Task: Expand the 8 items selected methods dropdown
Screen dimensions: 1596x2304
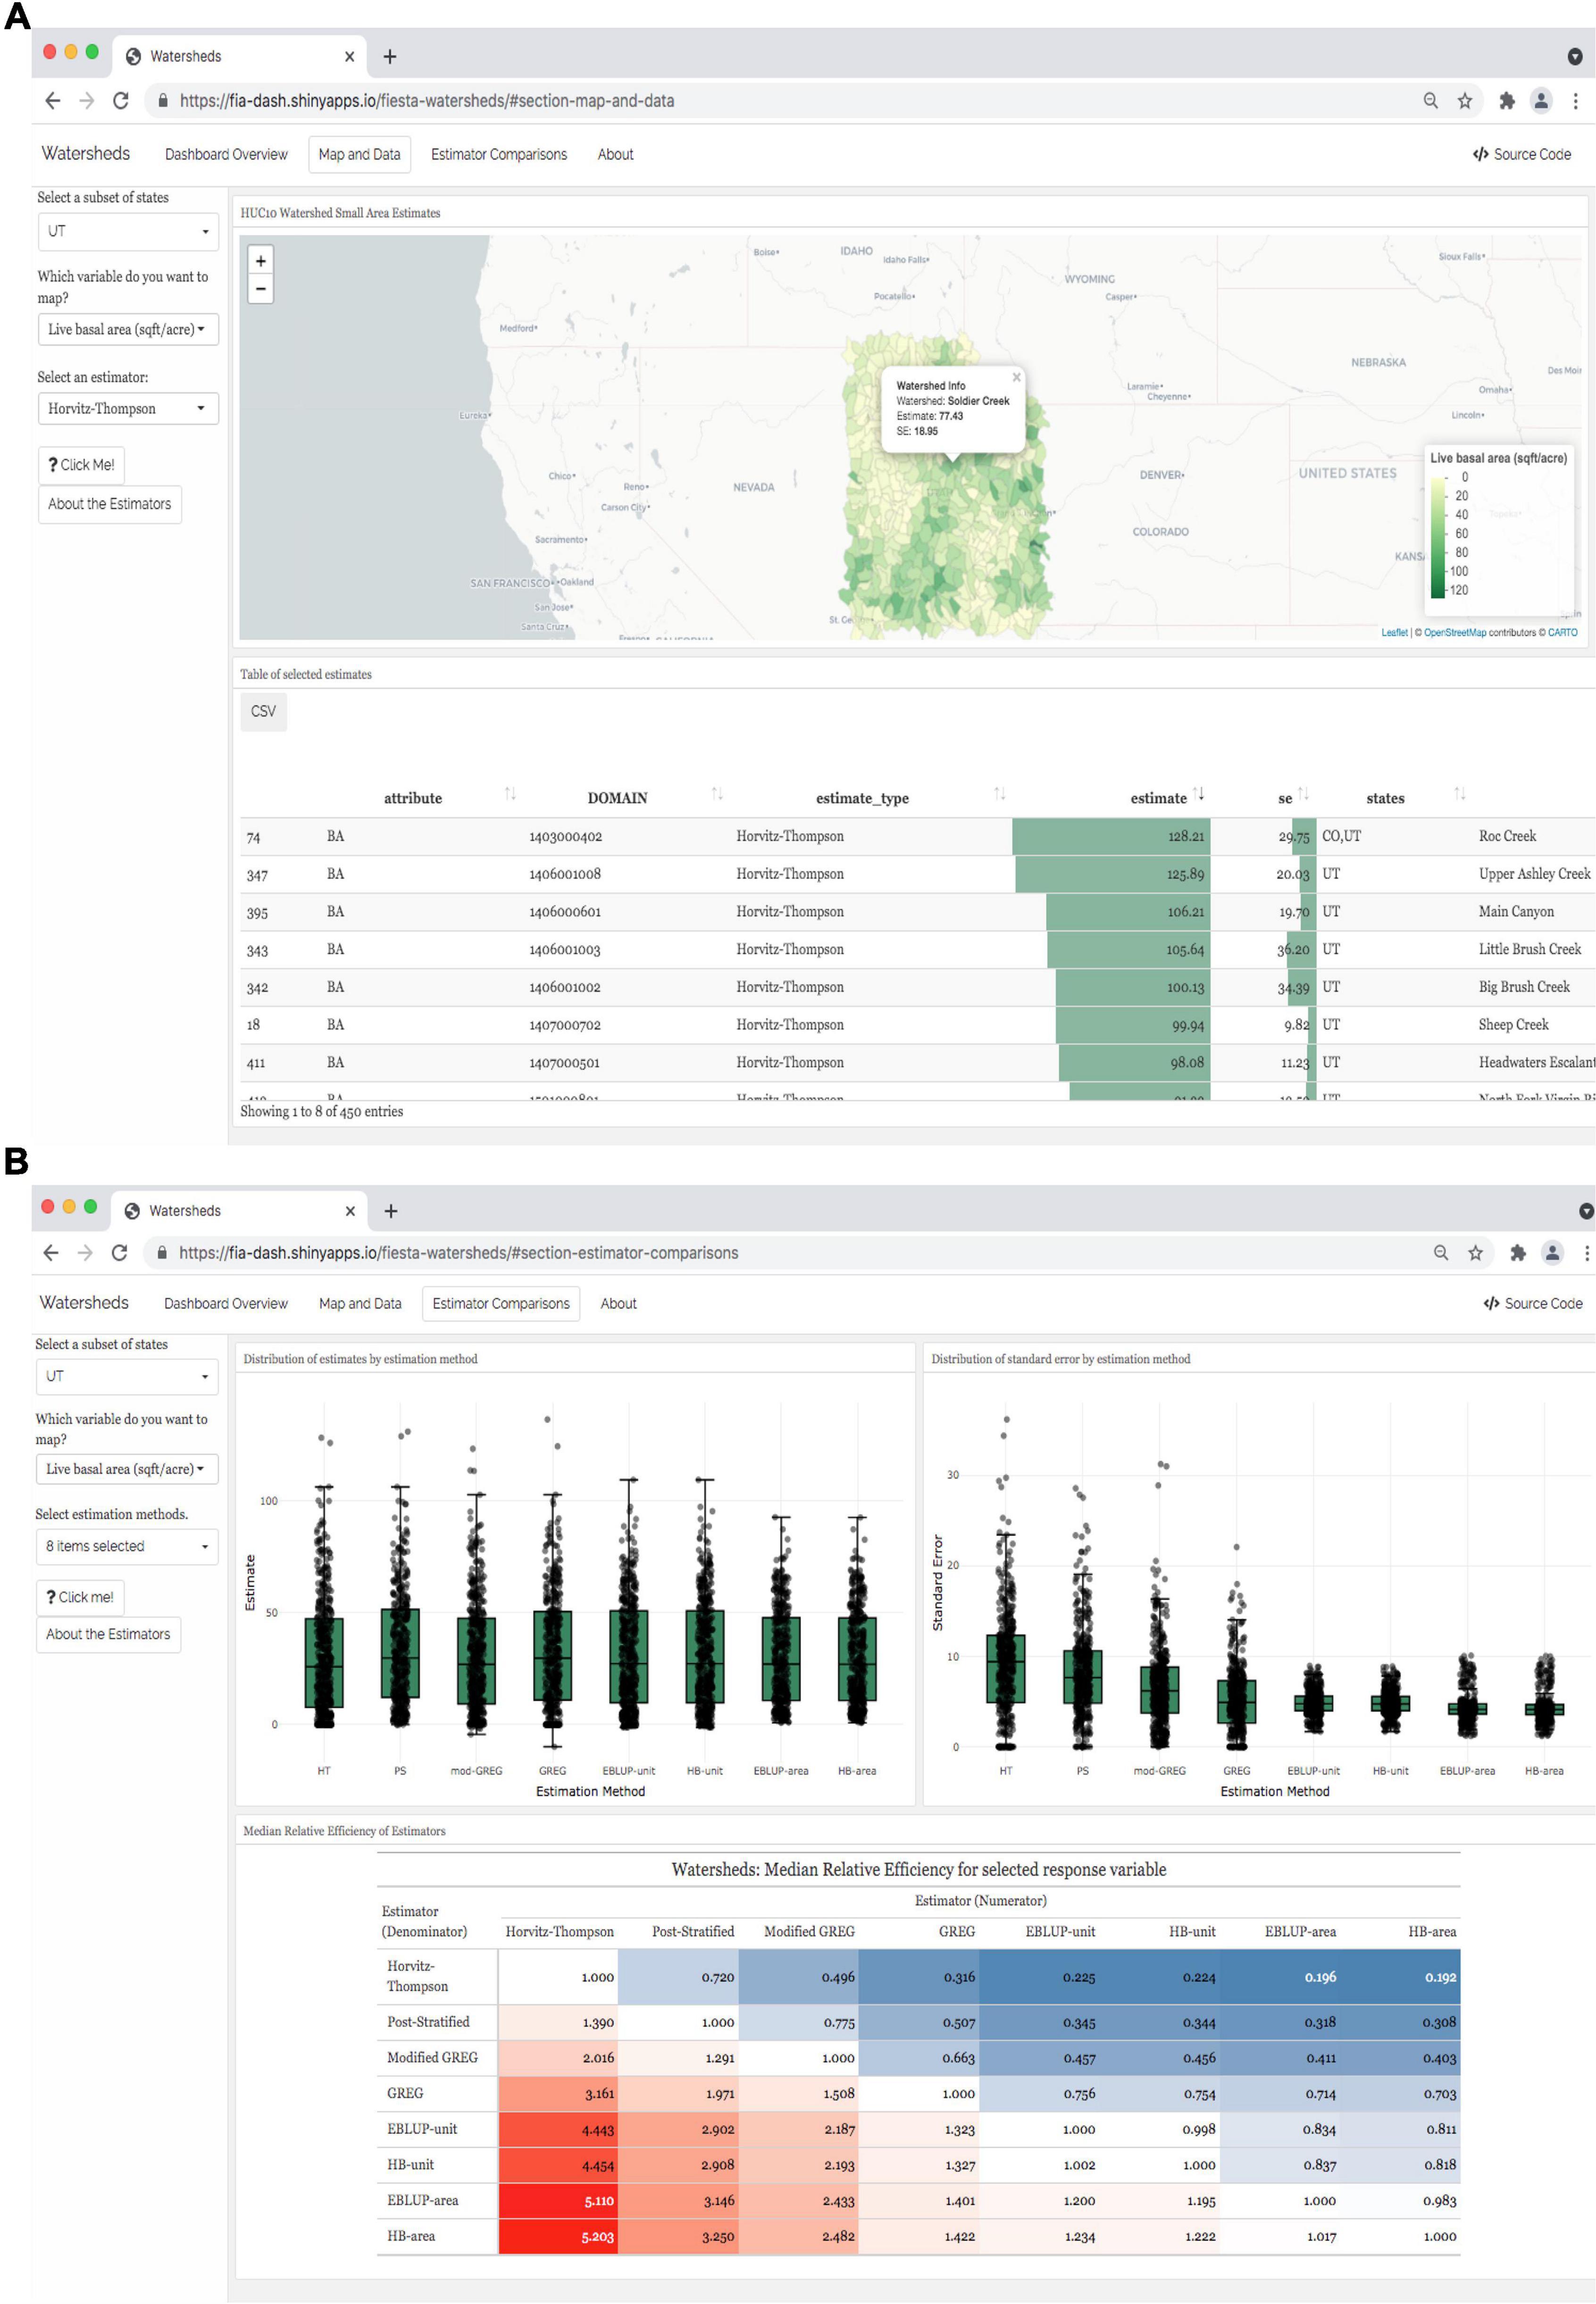Action: tap(127, 1546)
